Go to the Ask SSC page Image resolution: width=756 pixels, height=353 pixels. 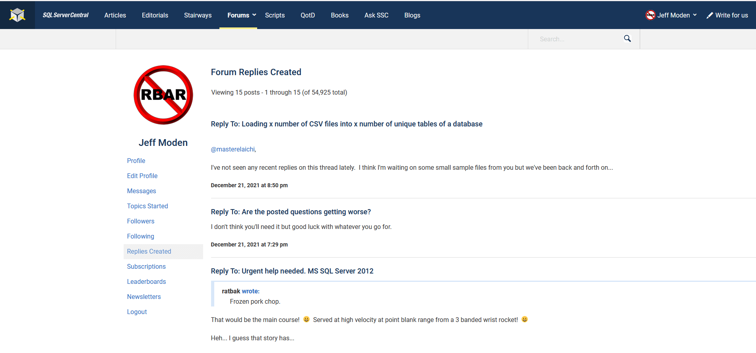[376, 15]
